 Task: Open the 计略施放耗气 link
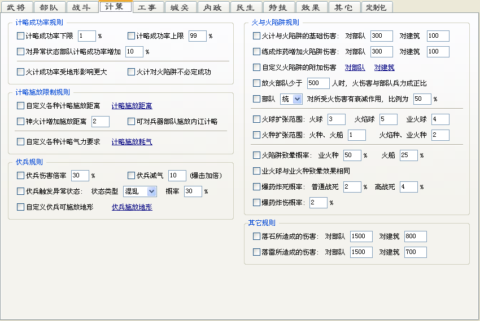[x=132, y=142]
